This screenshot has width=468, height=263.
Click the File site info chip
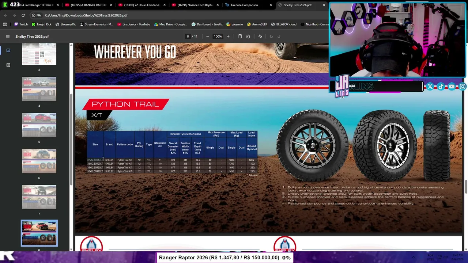[36, 15]
